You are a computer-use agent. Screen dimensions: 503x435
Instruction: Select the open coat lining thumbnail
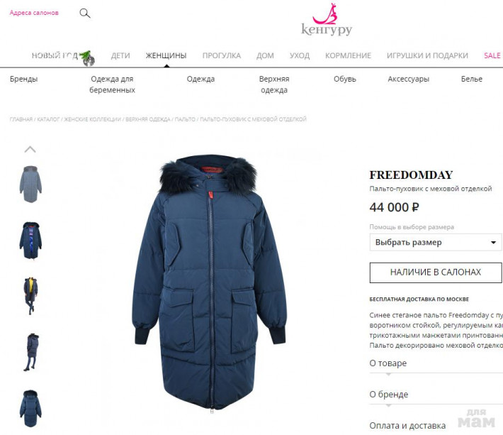click(30, 240)
